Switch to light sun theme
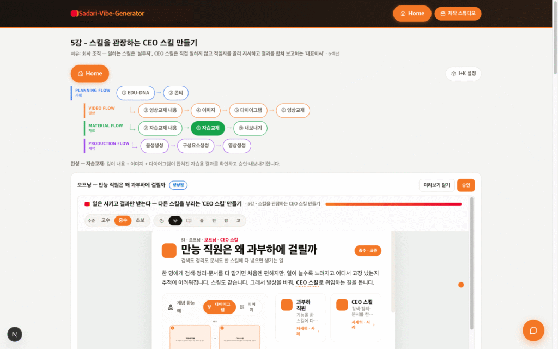 (x=175, y=221)
